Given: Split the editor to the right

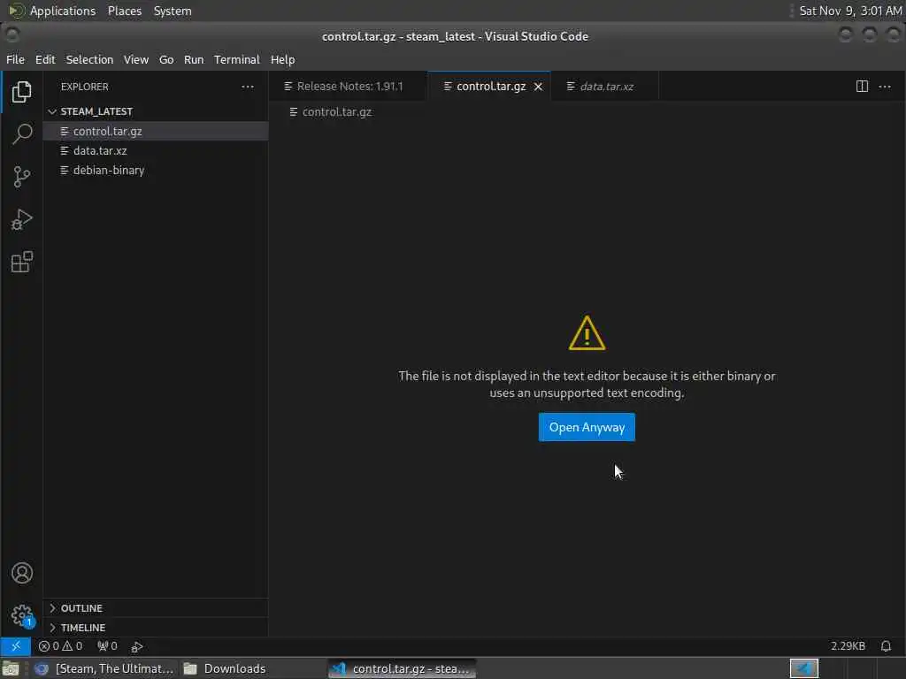Looking at the screenshot, I should point(862,87).
